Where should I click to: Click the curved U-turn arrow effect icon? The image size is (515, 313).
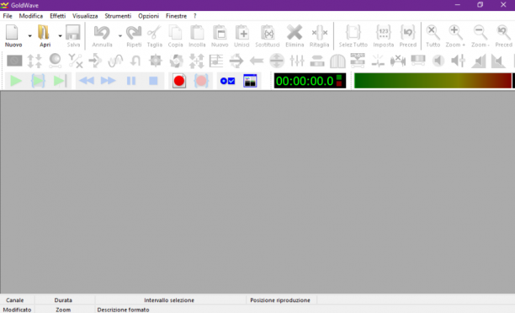135,61
